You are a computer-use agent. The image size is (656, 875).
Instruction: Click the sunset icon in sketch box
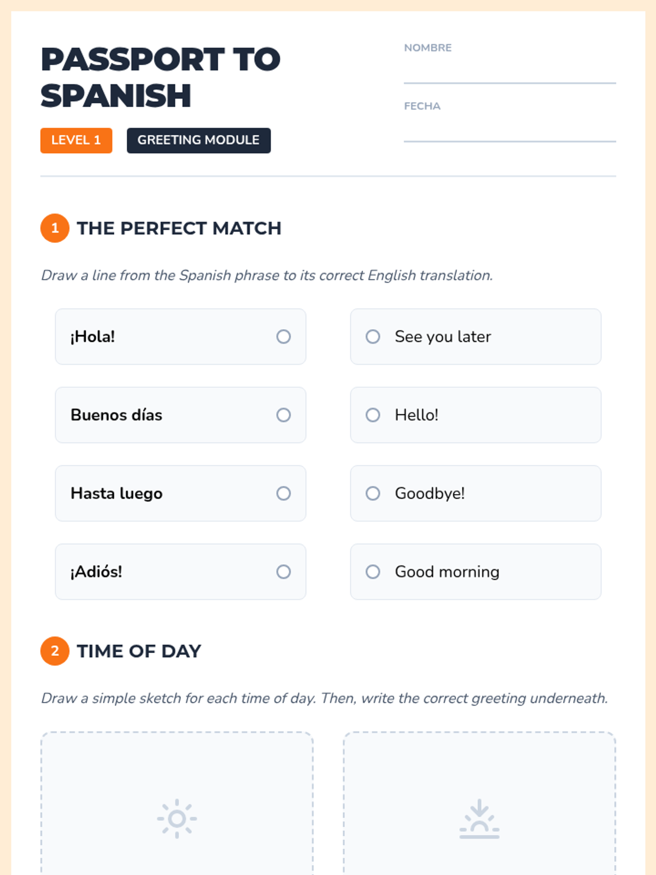[x=479, y=819]
